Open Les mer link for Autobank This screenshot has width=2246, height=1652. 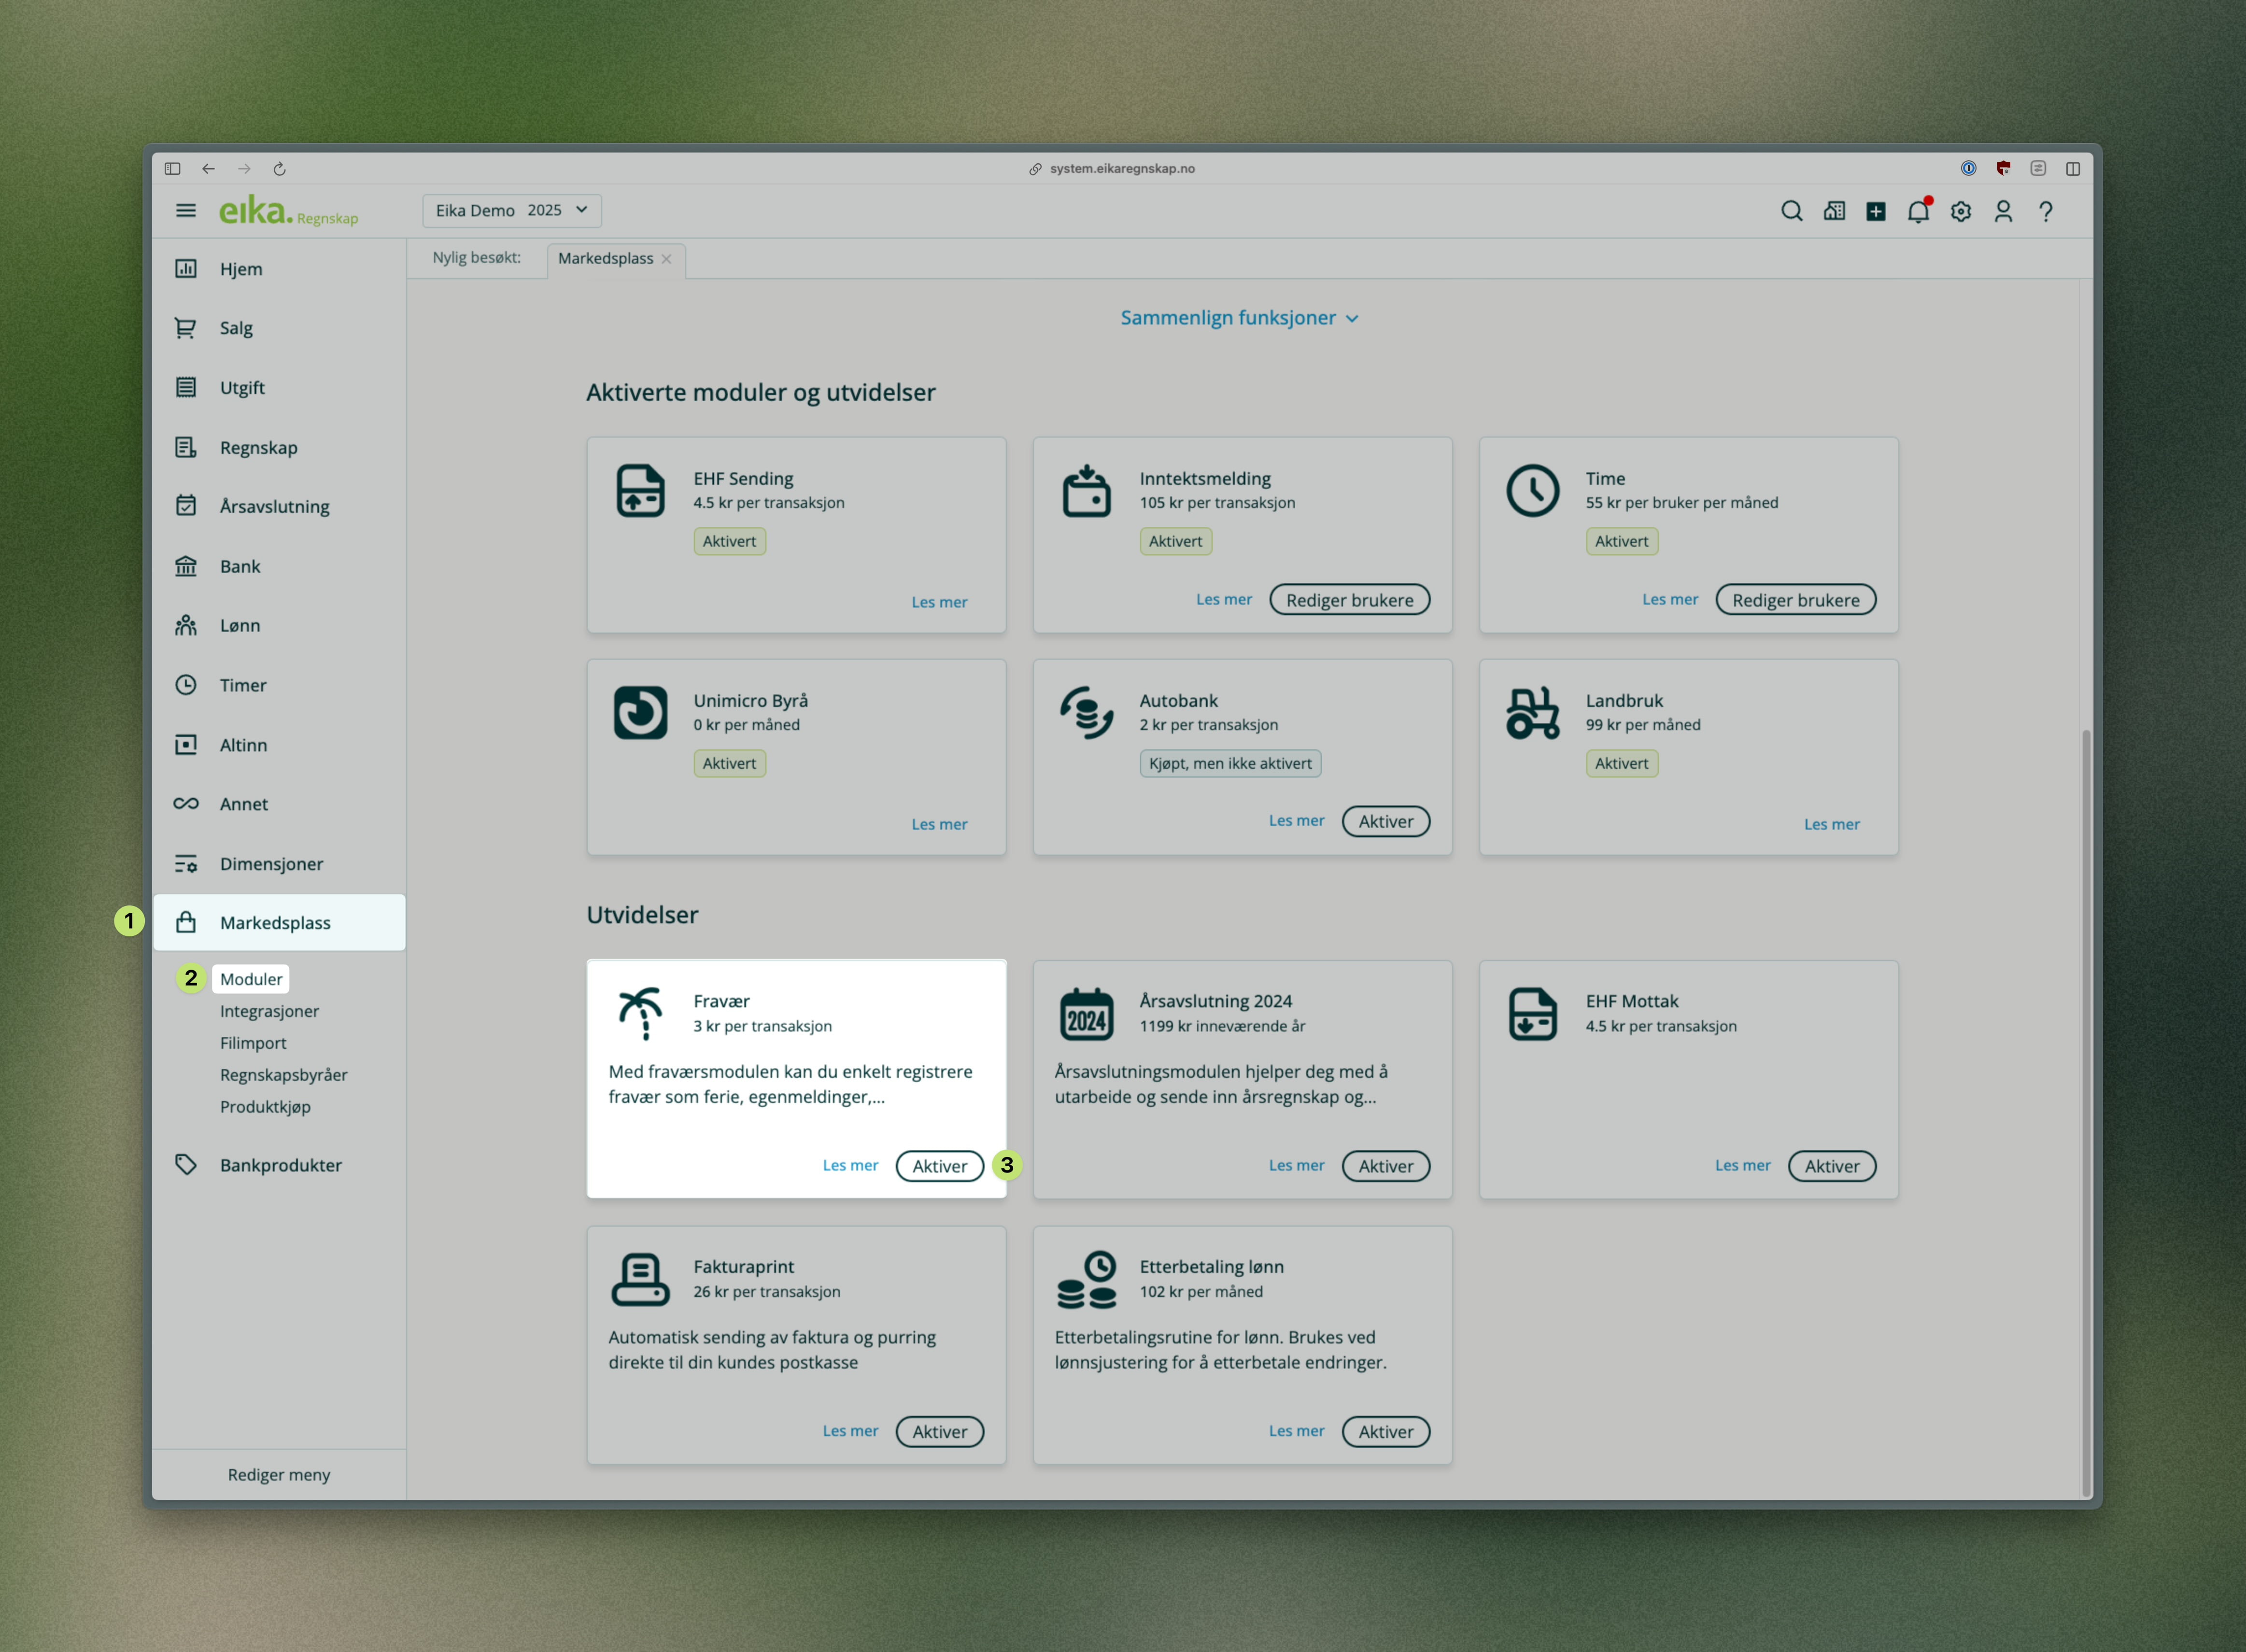coord(1296,821)
